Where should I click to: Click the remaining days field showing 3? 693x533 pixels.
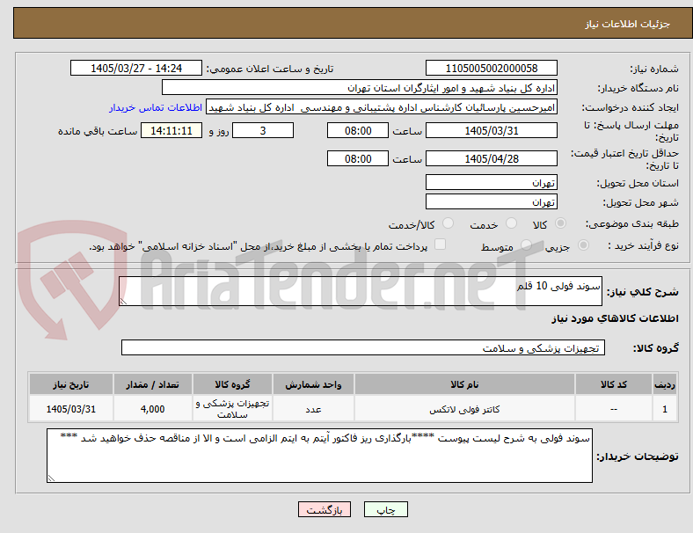click(x=263, y=131)
